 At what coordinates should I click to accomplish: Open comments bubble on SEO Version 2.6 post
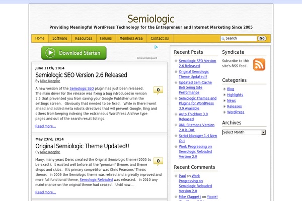click(x=159, y=90)
